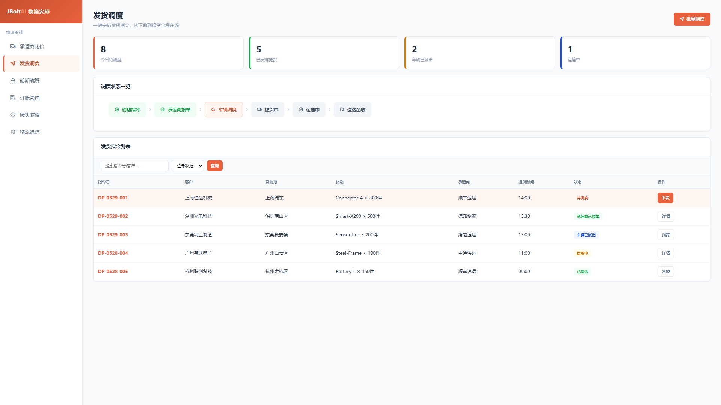Image resolution: width=721 pixels, height=405 pixels.
Task: Click the 批量调度 button
Action: [x=692, y=19]
